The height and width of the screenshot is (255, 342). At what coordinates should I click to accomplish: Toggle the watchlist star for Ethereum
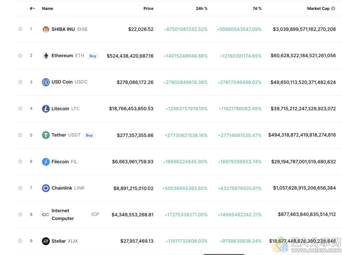20,55
